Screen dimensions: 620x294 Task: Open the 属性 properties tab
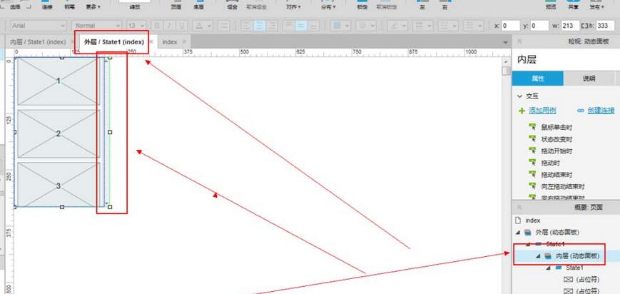click(x=537, y=78)
